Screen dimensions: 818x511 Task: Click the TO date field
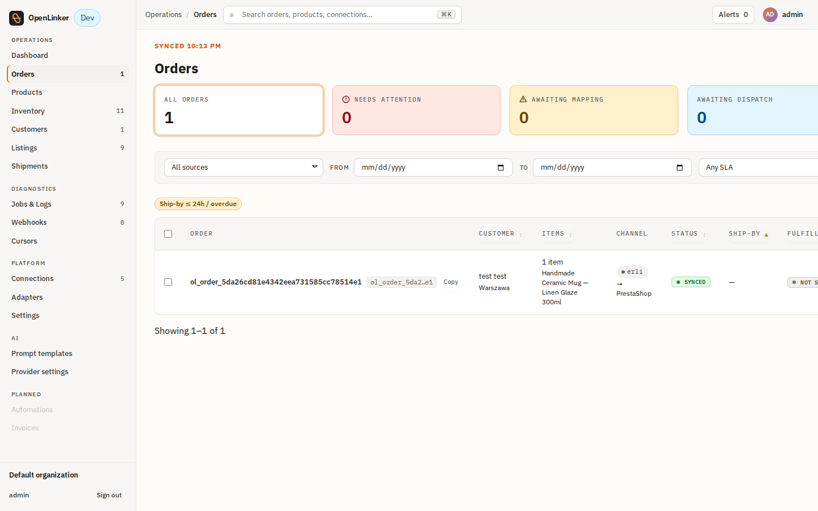(x=612, y=167)
